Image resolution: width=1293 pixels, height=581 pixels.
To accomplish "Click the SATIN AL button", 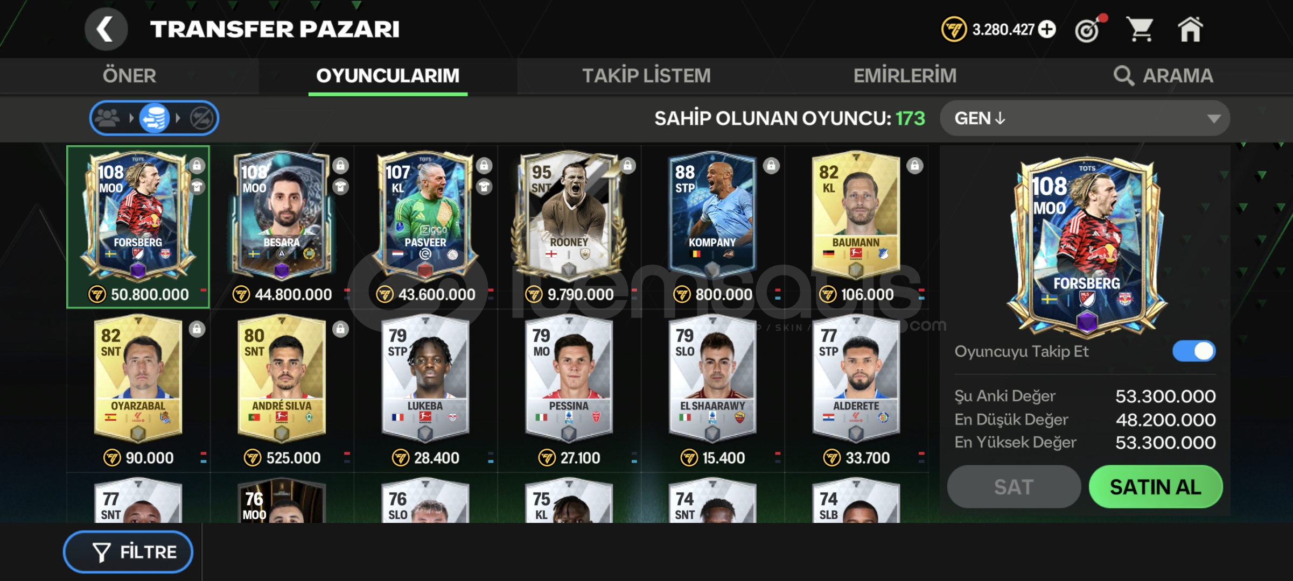I will click(x=1156, y=487).
